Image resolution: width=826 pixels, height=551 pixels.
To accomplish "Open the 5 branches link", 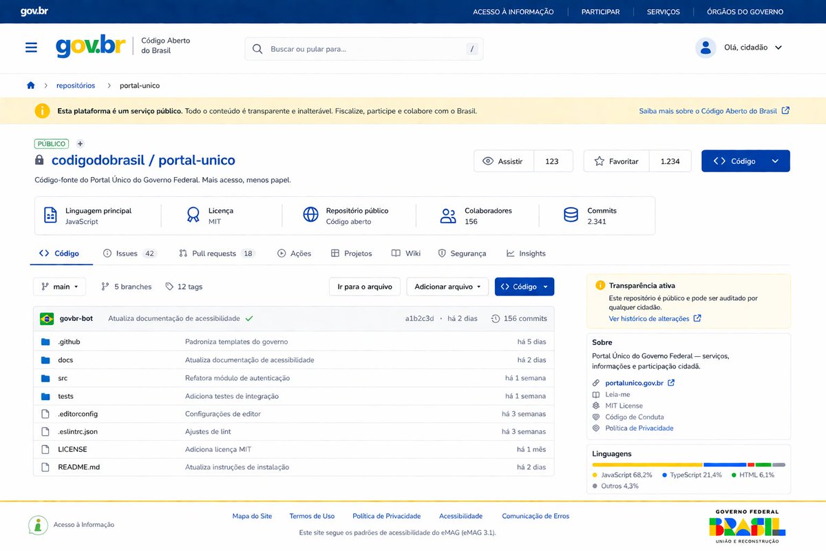I will (x=126, y=287).
